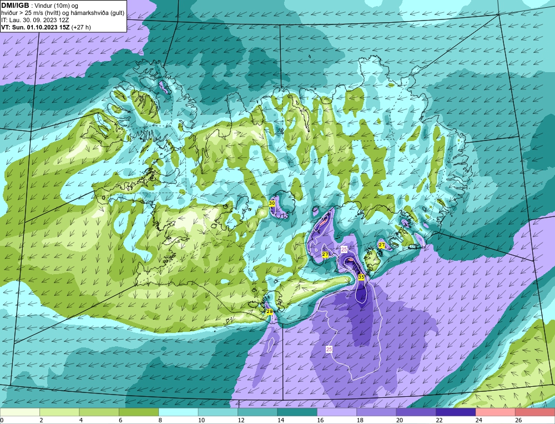
Task: Pick the salmon red 26+ m/s legend swatch
Action: point(535,412)
